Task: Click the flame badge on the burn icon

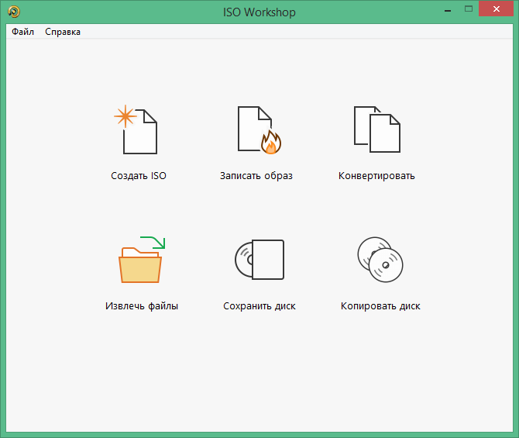Action: pyautogui.click(x=270, y=143)
